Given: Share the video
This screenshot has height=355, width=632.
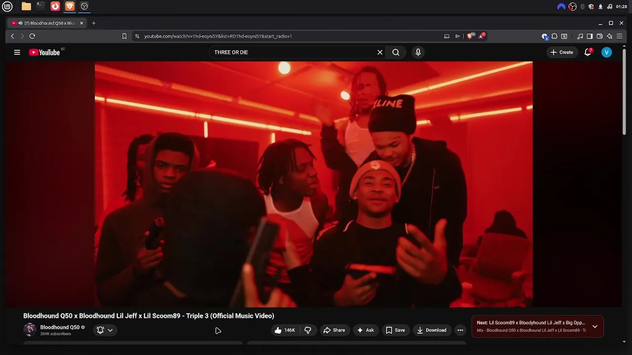Looking at the screenshot, I should click(334, 330).
